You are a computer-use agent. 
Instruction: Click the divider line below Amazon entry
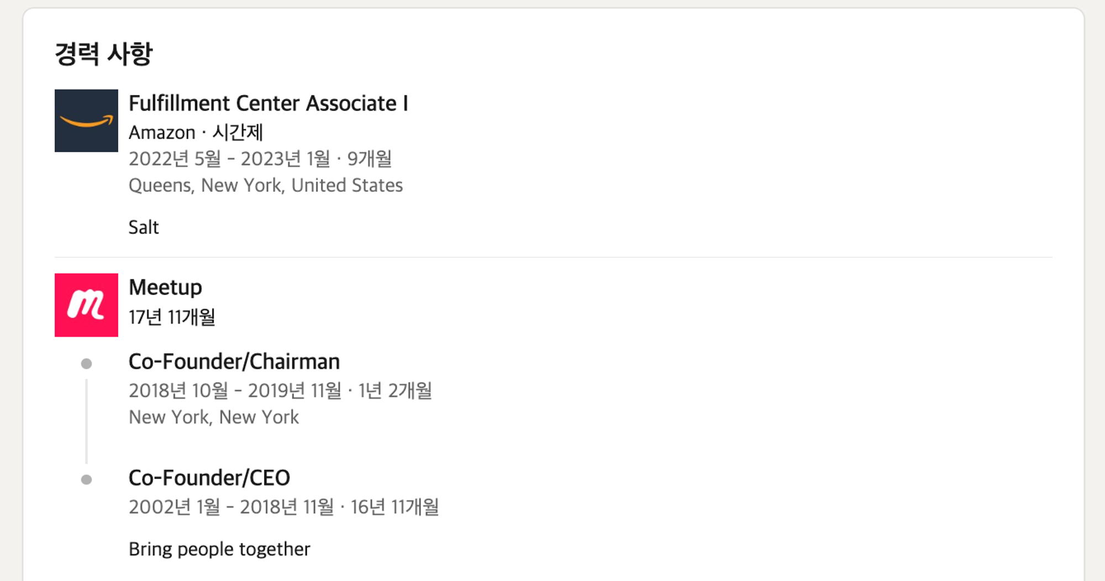(552, 257)
